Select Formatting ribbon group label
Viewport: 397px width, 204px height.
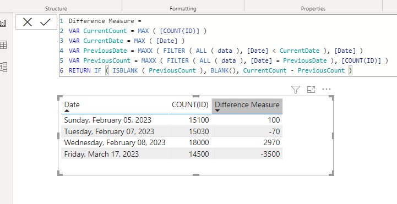pos(183,9)
